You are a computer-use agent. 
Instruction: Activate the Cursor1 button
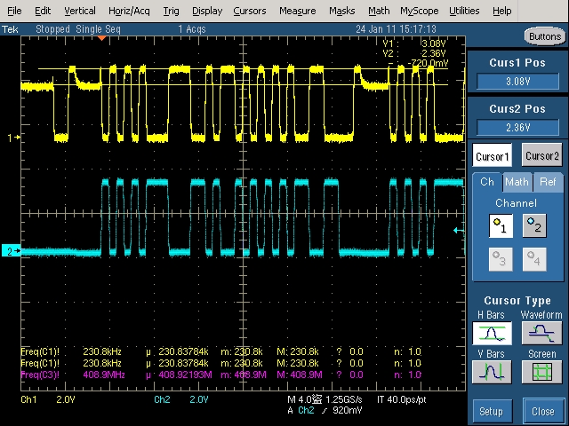coord(492,156)
